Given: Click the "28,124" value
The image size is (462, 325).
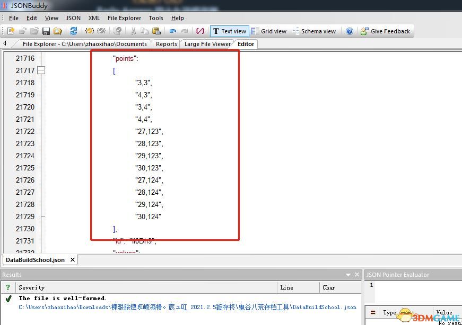Looking at the screenshot, I should click(149, 192).
